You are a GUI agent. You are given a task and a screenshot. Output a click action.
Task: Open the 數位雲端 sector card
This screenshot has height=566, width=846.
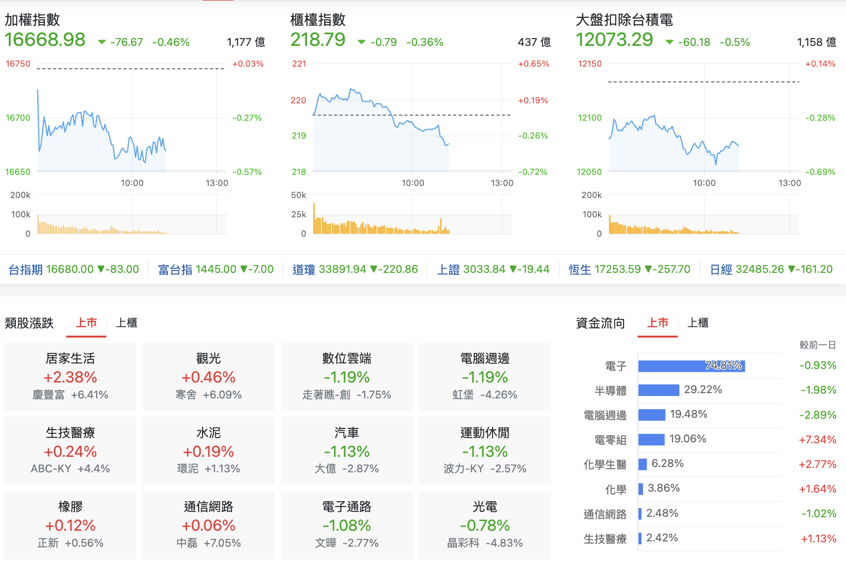point(347,377)
